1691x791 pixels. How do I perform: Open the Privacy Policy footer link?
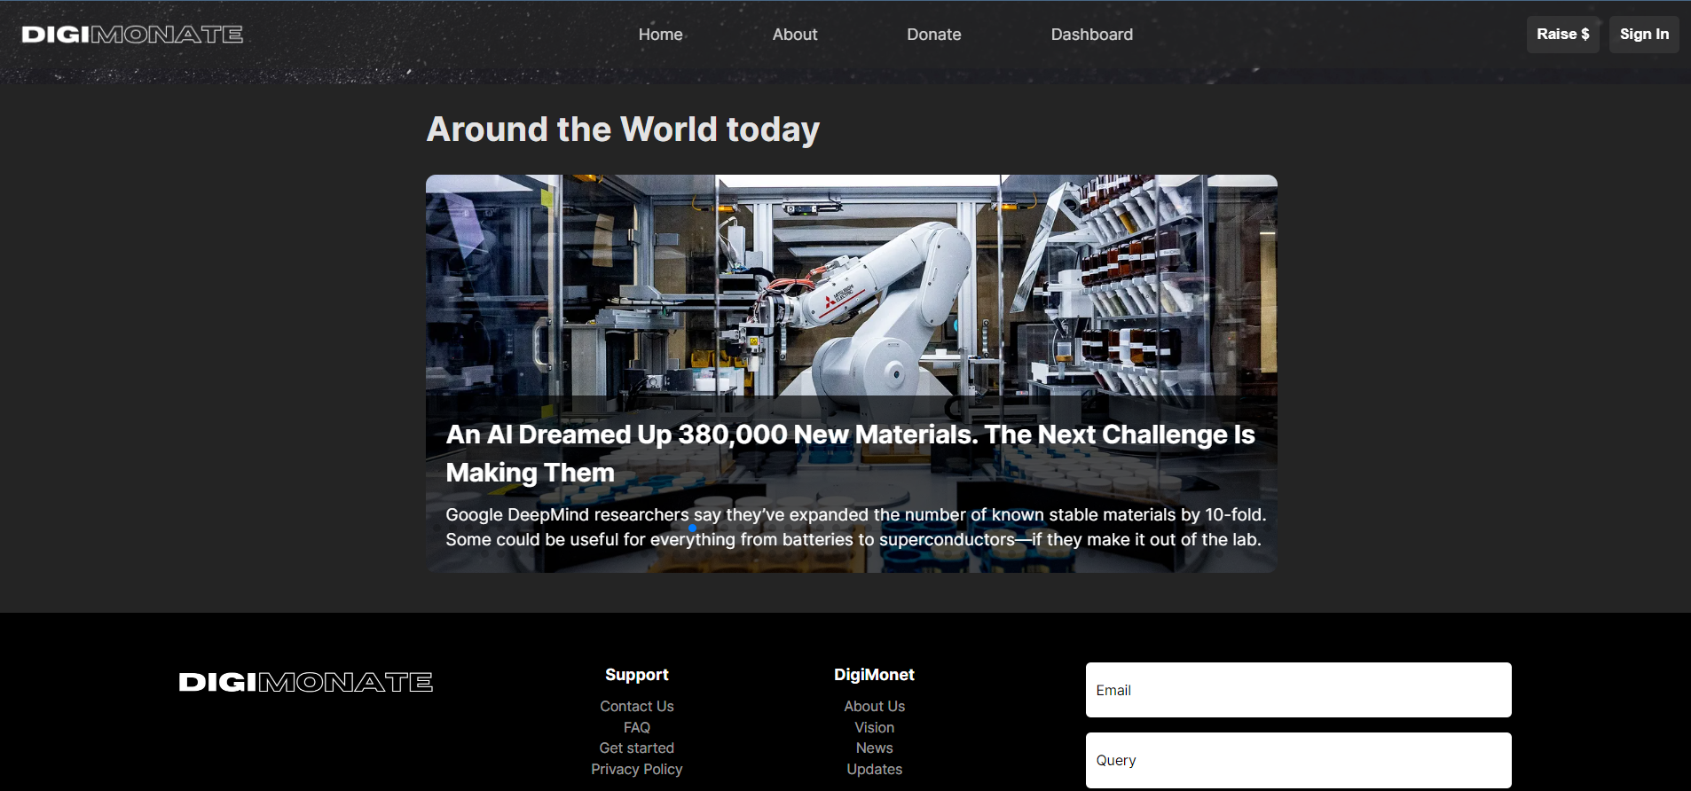click(x=637, y=769)
